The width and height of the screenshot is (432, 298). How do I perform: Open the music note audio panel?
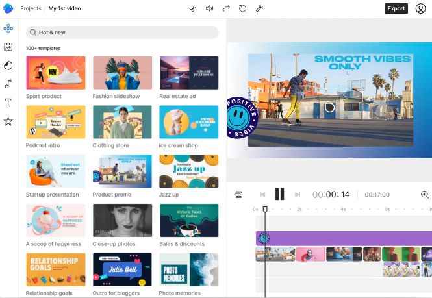(x=8, y=84)
